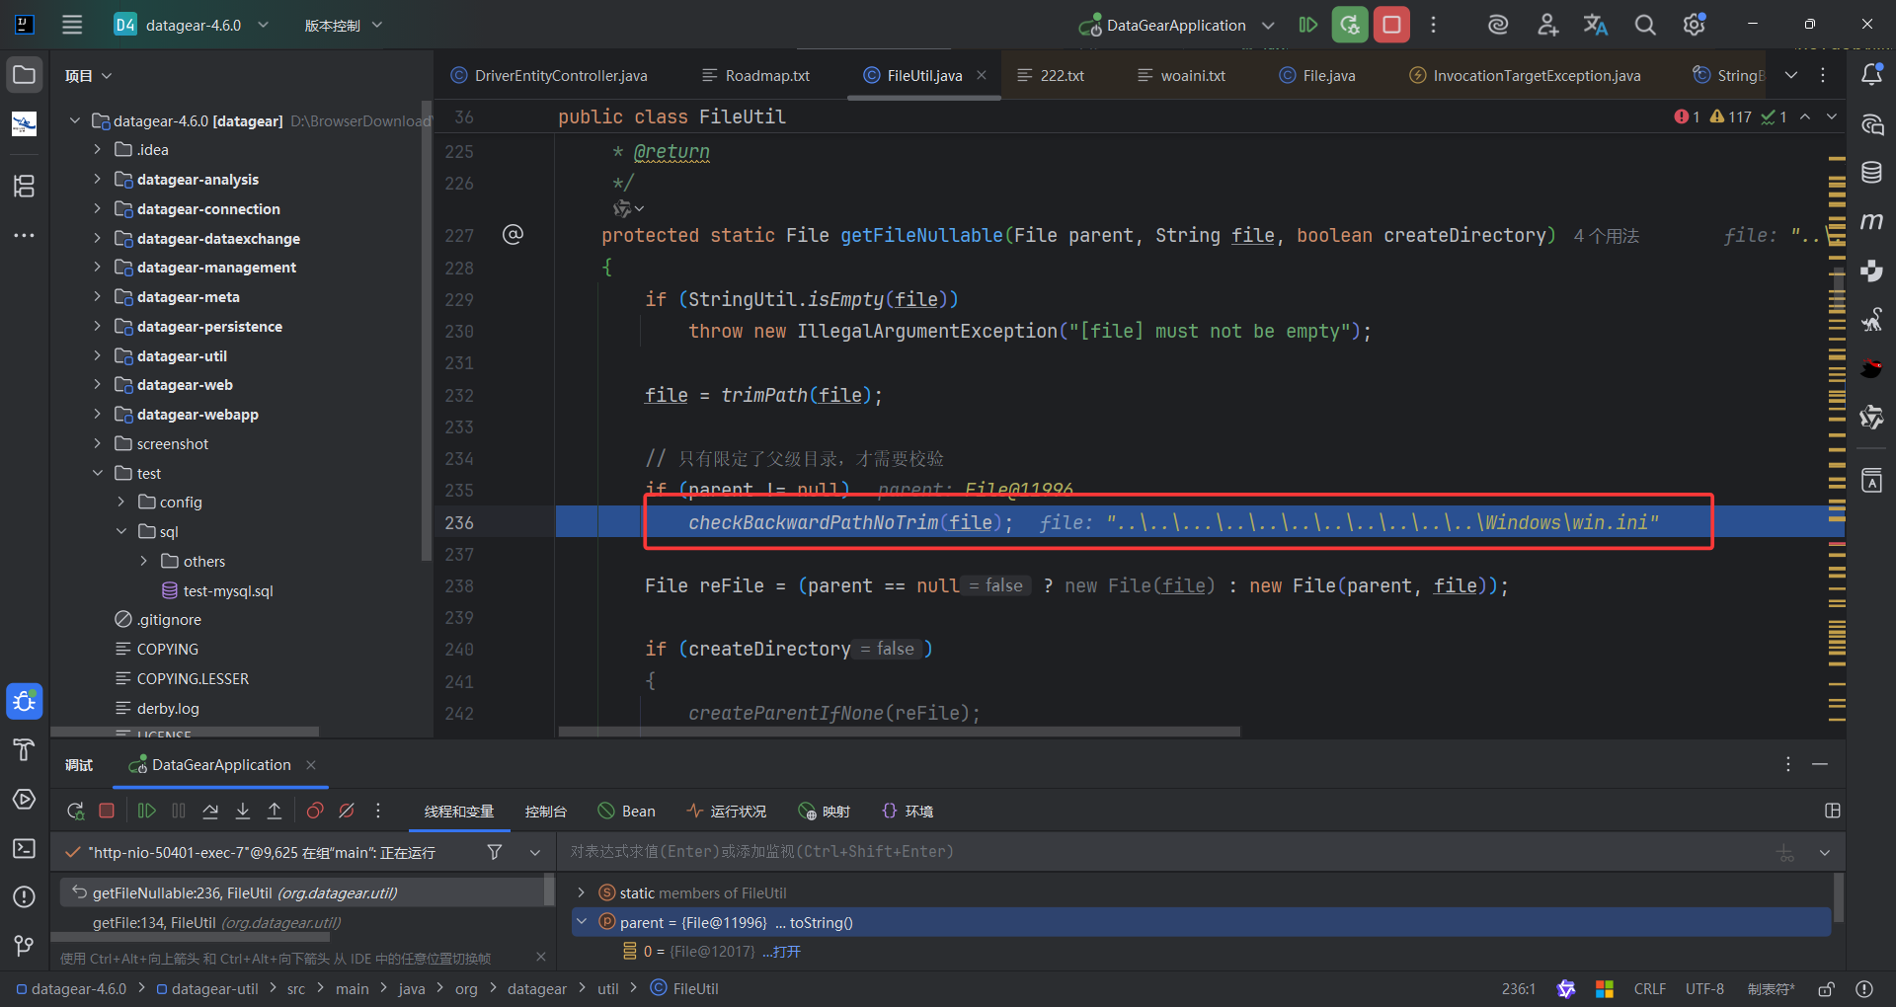Toggle debugger layout settings icon

click(x=1833, y=811)
